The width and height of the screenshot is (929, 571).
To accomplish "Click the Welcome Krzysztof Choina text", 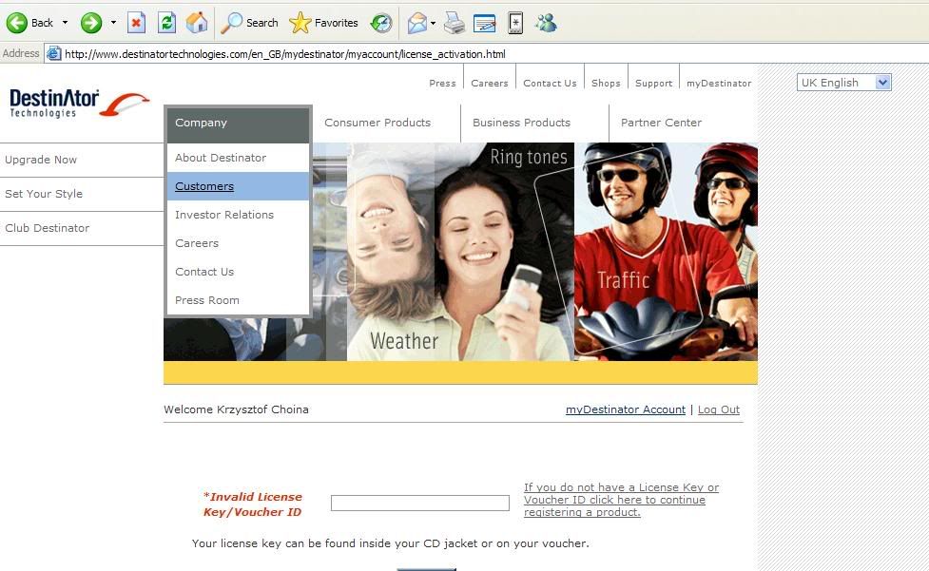I will point(236,409).
